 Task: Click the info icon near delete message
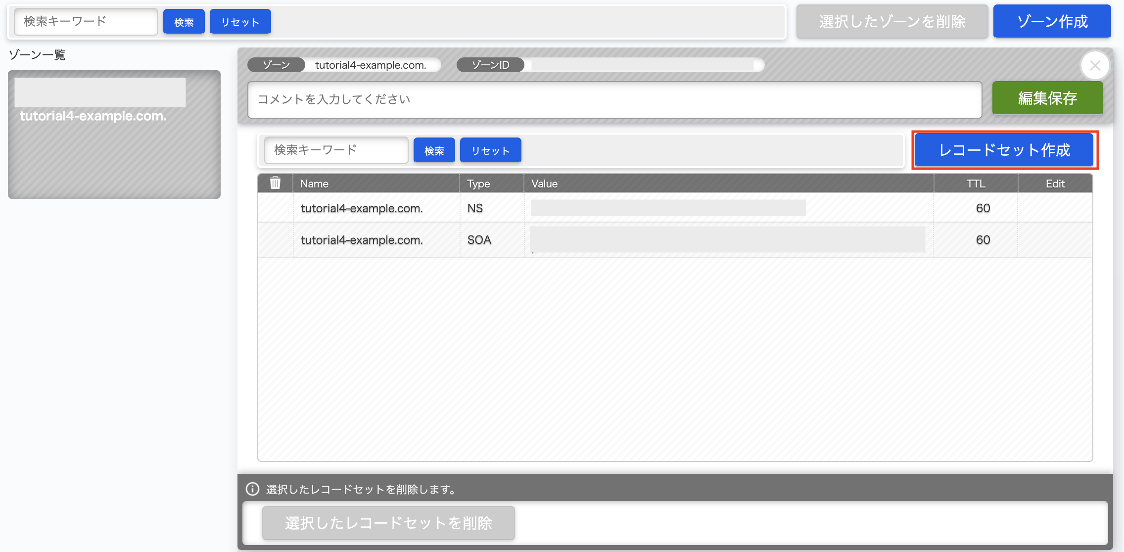(x=252, y=489)
